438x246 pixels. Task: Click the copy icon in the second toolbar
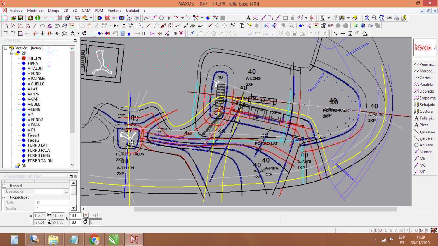pyautogui.click(x=82, y=26)
